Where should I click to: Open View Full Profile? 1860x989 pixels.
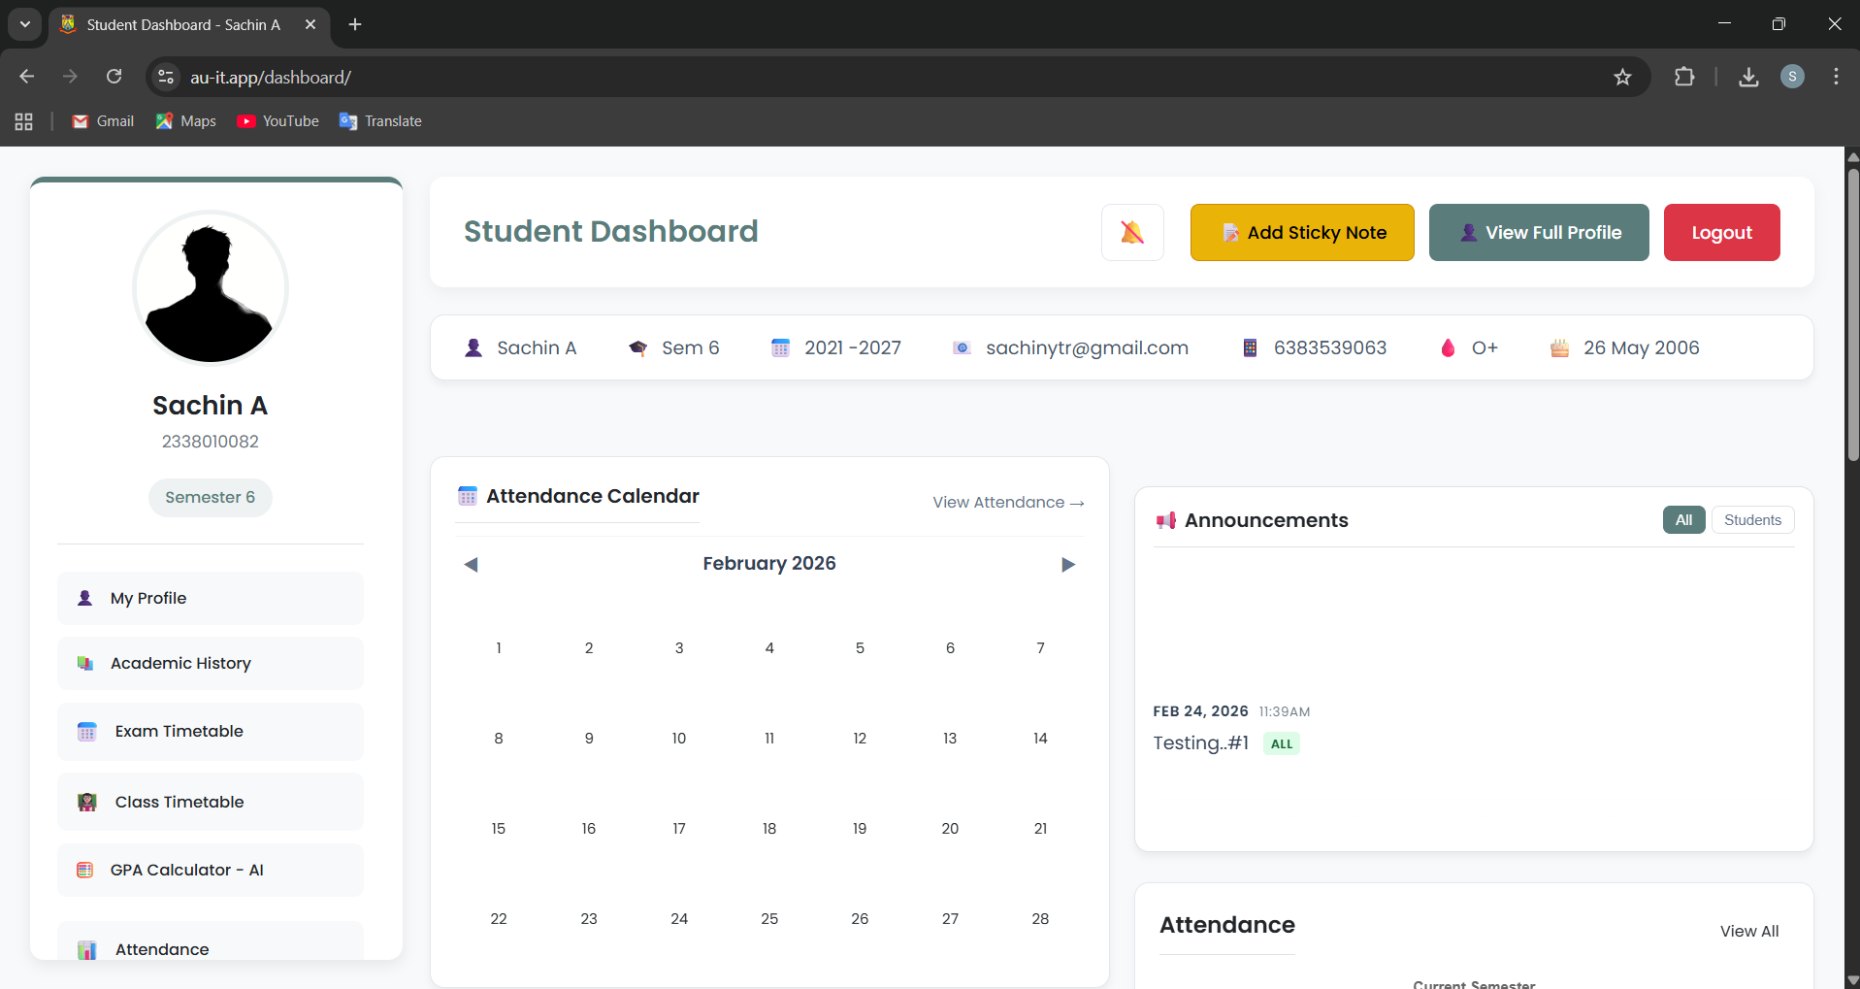pos(1538,232)
